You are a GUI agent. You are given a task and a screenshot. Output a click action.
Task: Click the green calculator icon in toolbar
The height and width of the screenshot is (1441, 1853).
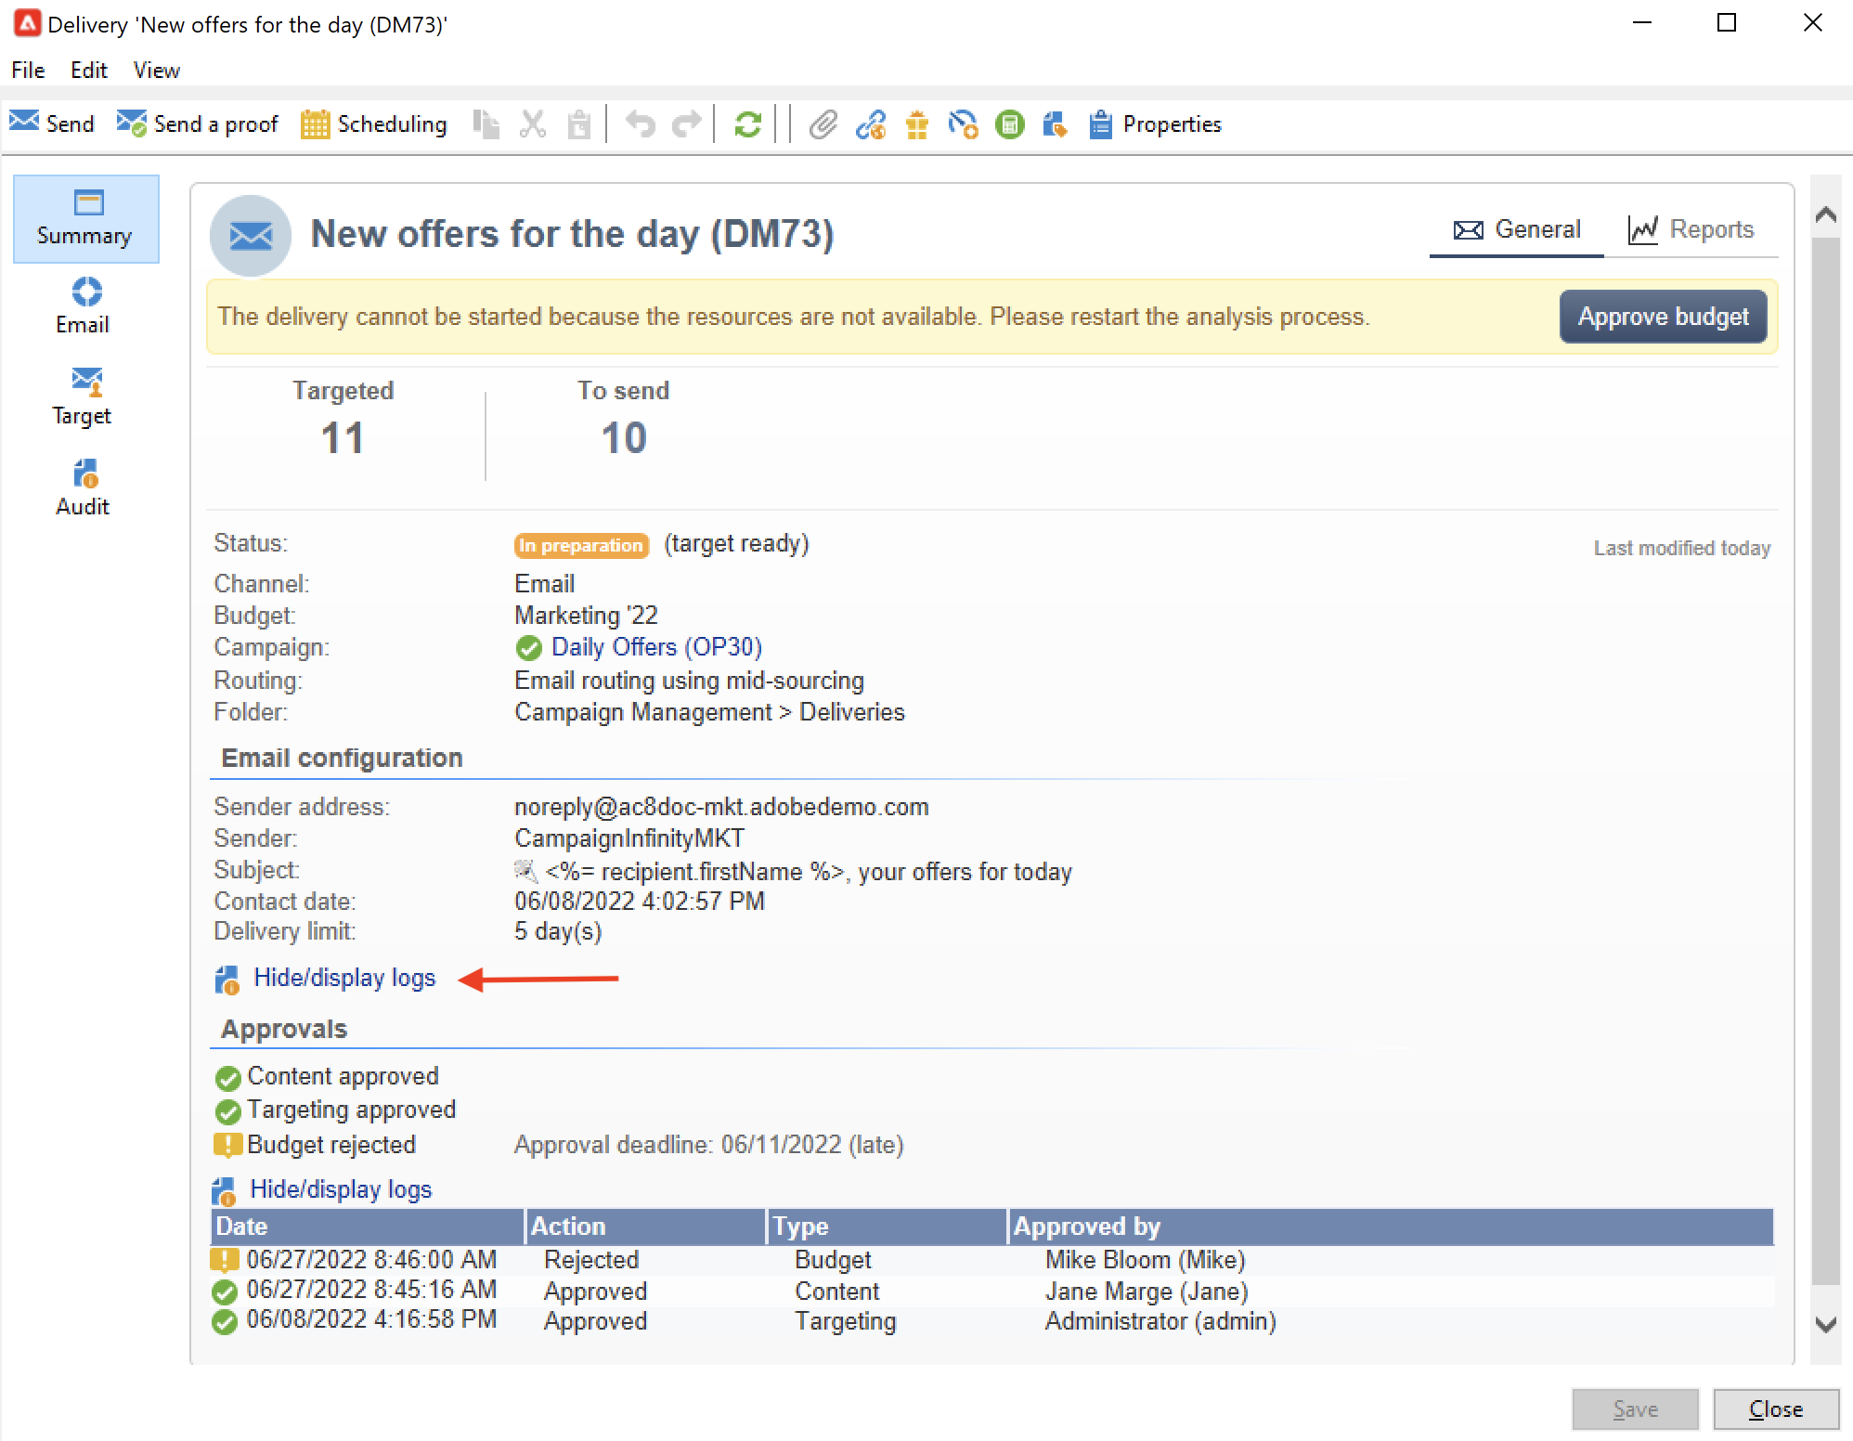pos(1009,124)
